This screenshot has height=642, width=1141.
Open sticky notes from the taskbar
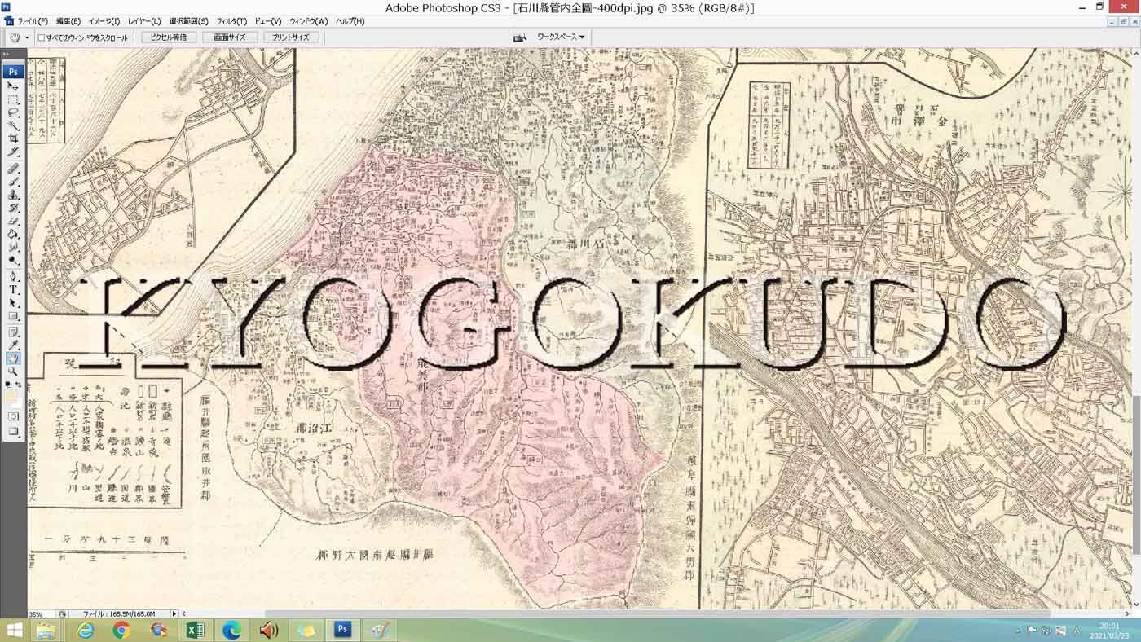306,630
